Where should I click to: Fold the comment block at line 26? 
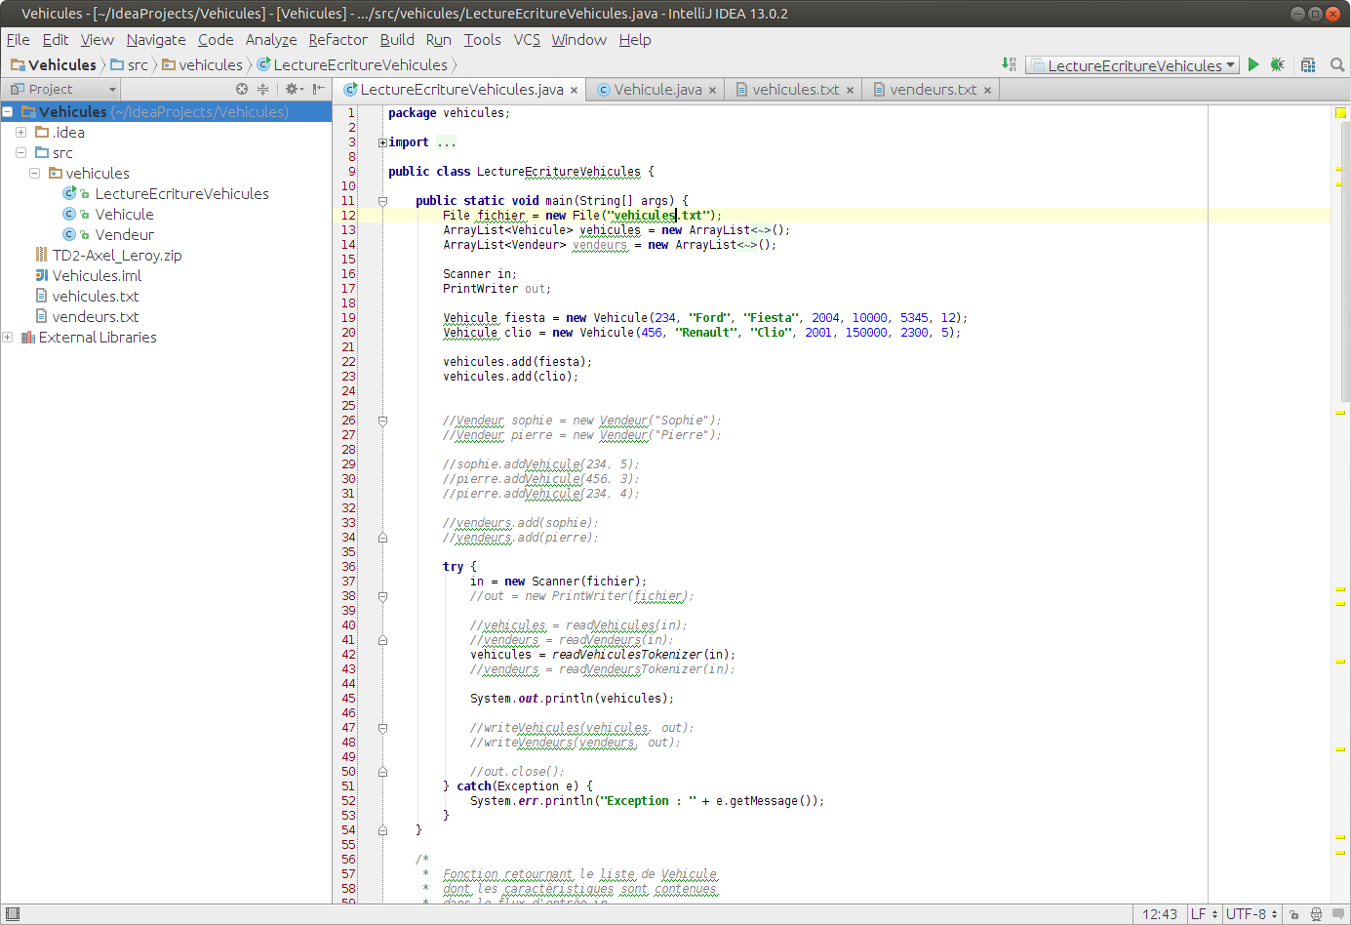pos(382,421)
